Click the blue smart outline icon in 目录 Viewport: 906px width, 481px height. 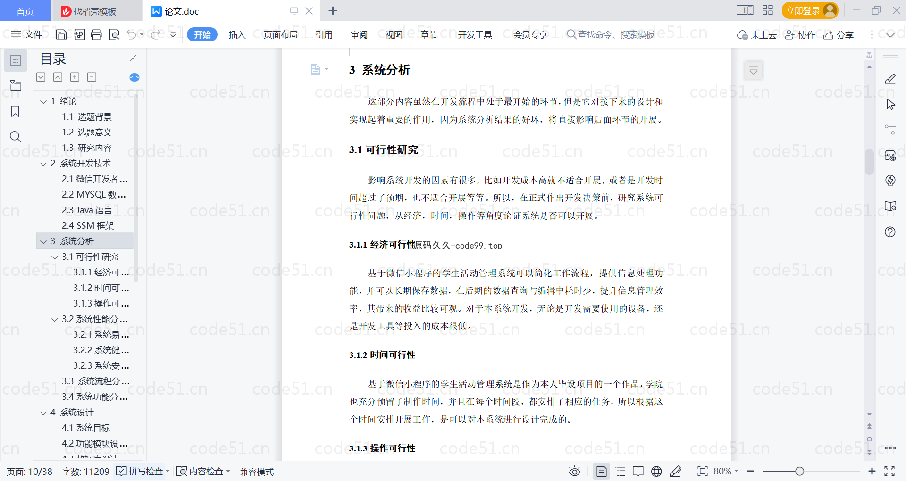coord(134,77)
